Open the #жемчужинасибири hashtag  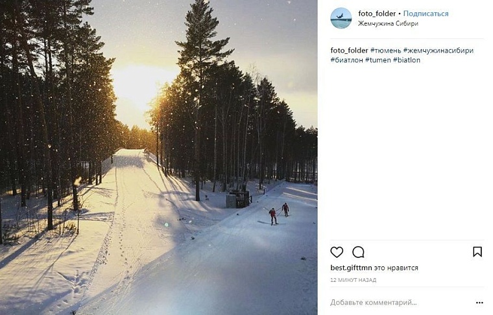click(439, 51)
